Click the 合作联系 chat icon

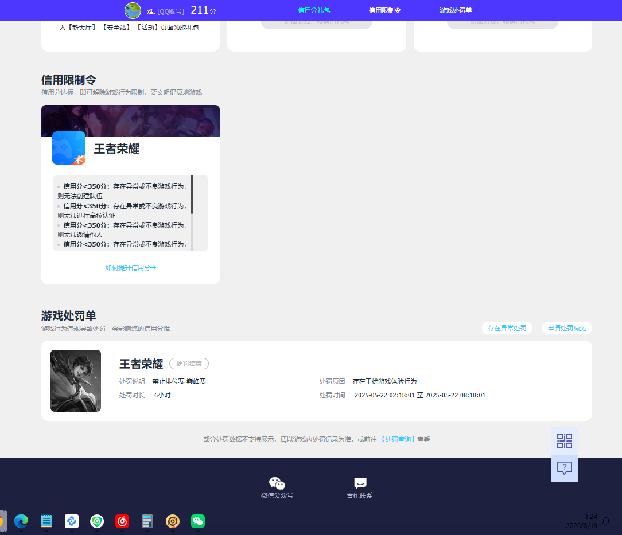click(360, 483)
